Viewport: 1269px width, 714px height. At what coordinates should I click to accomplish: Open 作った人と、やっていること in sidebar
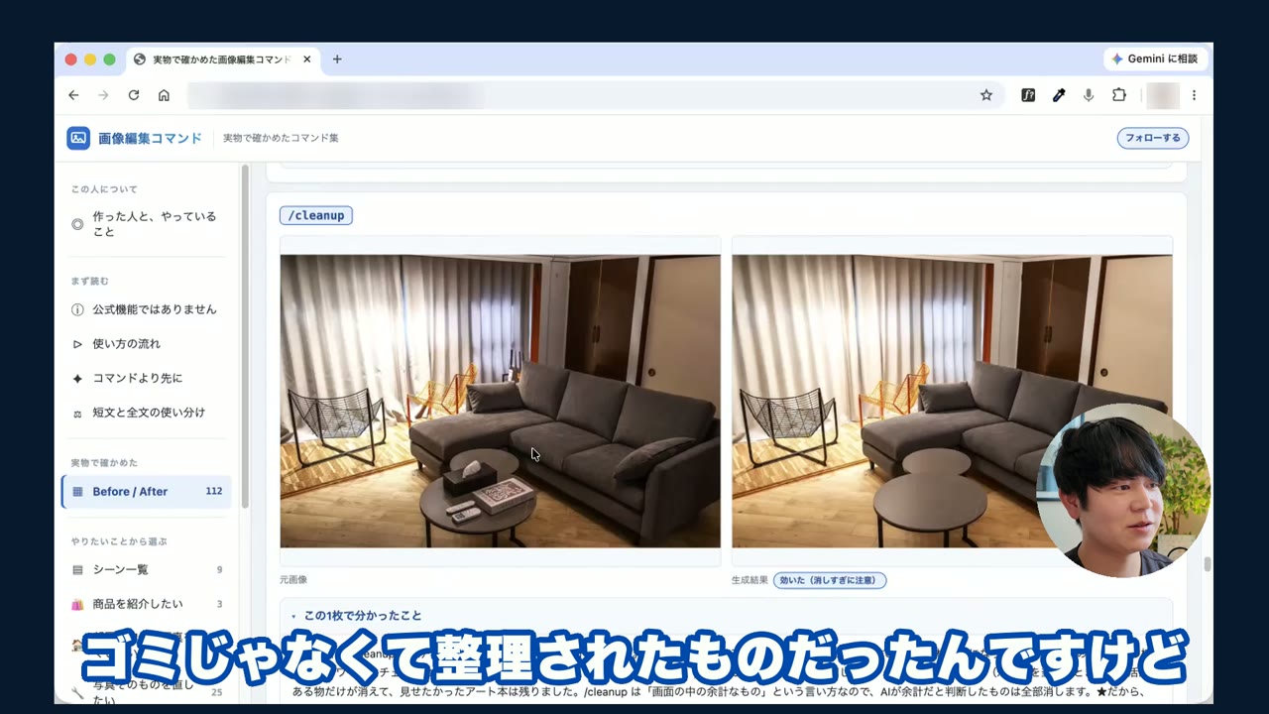click(149, 224)
